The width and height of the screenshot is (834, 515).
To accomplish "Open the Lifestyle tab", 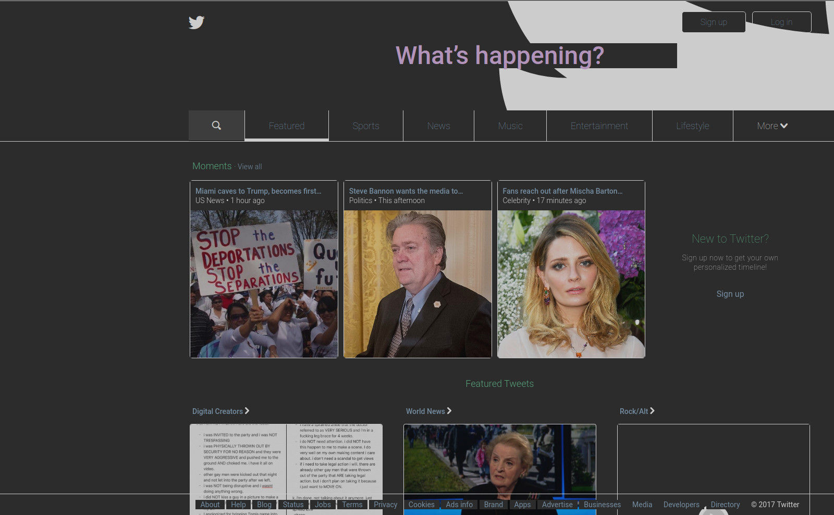I will tap(693, 125).
